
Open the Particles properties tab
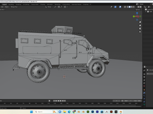tap(144, 96)
